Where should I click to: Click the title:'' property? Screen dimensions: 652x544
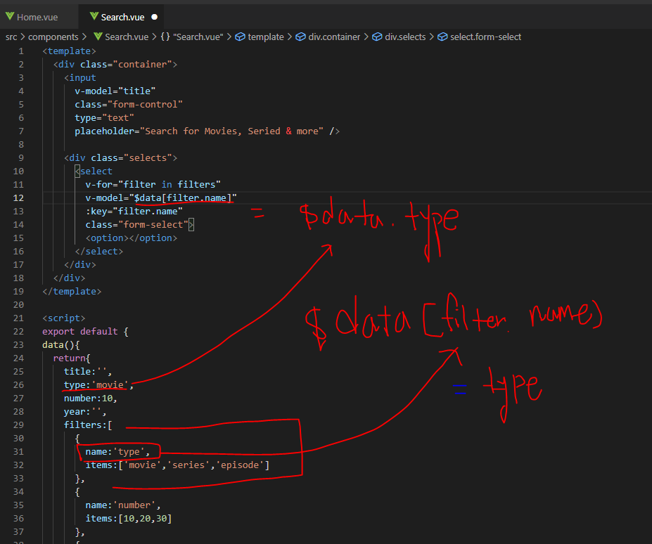[x=88, y=372]
